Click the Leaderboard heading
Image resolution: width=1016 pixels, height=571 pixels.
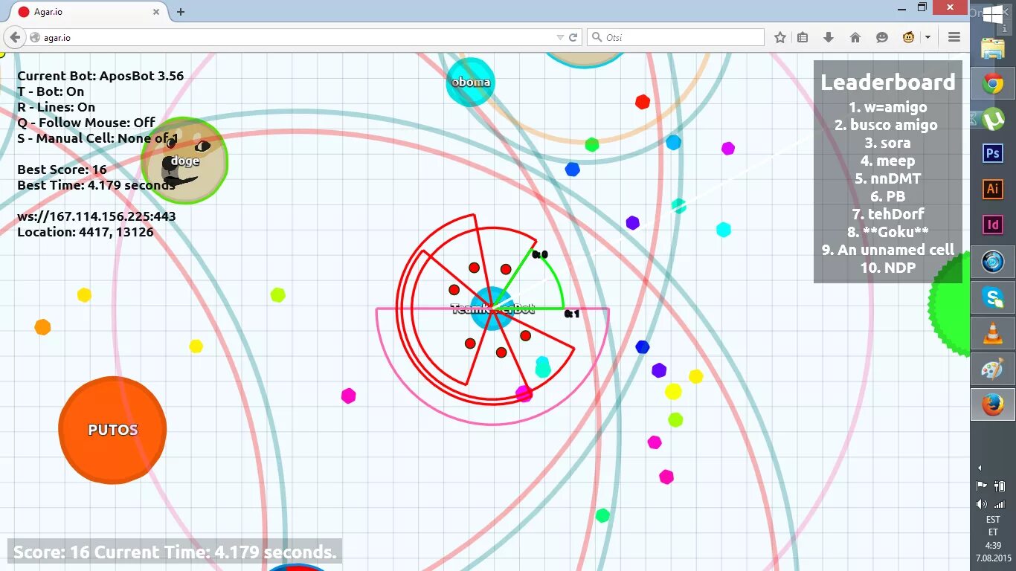pos(887,82)
